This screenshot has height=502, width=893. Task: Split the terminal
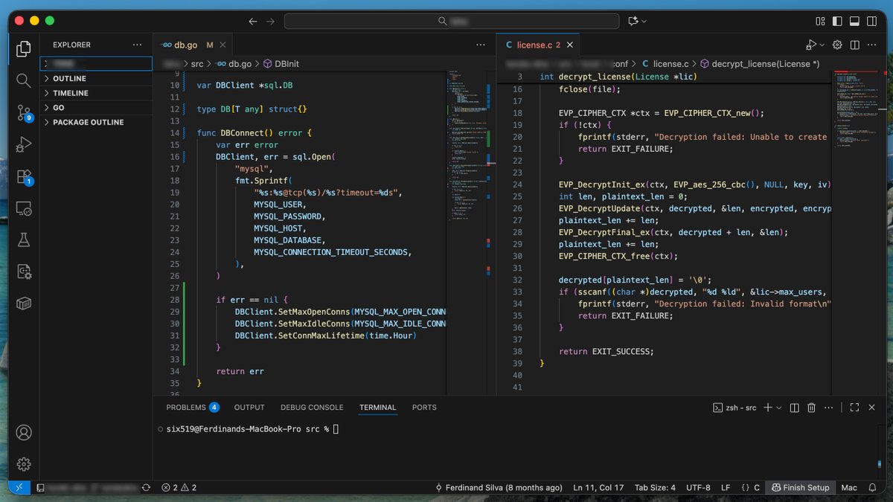(794, 408)
